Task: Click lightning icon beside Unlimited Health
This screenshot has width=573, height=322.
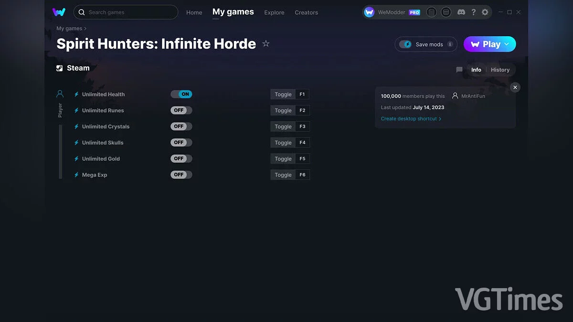Action: tap(76, 94)
